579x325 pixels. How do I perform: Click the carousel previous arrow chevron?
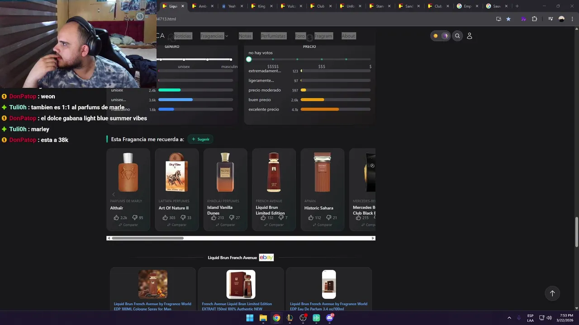(114, 195)
